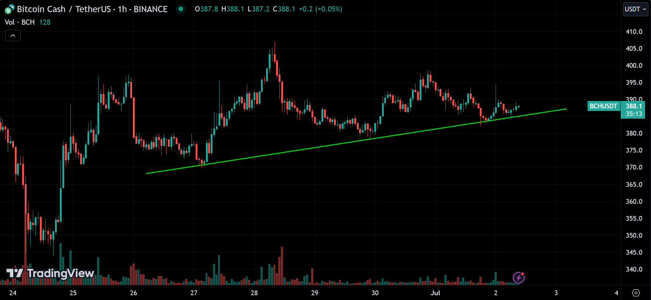
Task: Click the change value +0.2 (+0.05%)
Action: tap(320, 9)
